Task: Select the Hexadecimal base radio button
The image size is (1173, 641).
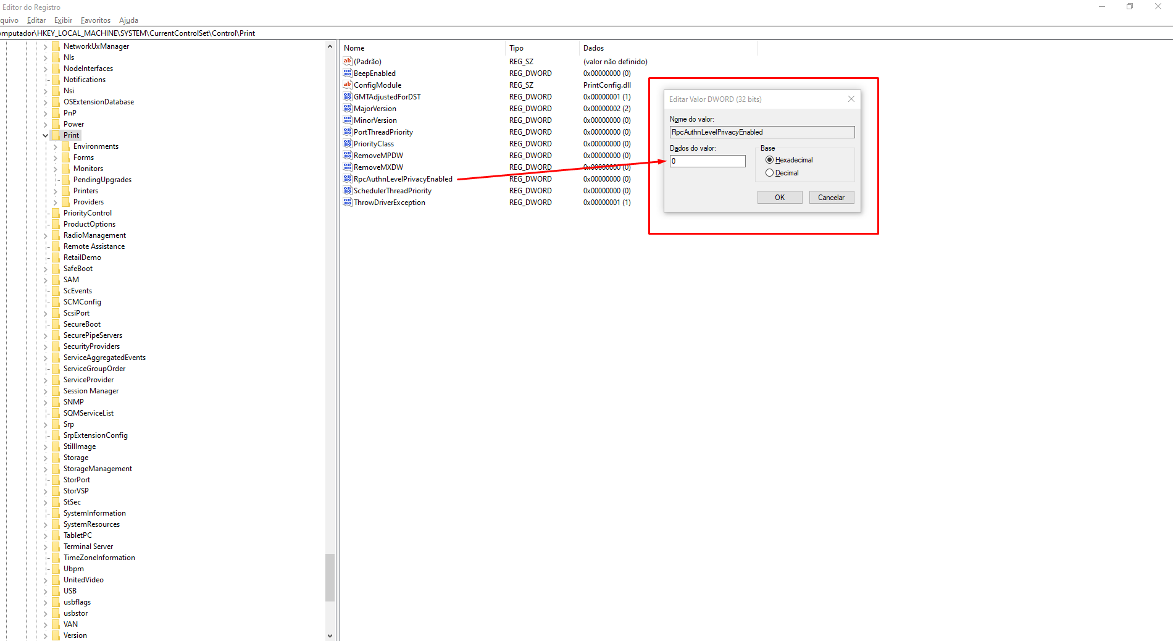Action: [769, 160]
